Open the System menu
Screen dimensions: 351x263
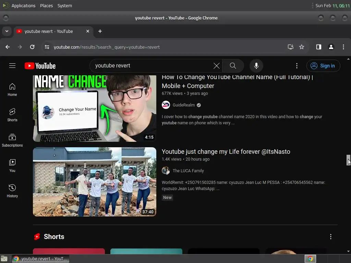[x=65, y=5]
